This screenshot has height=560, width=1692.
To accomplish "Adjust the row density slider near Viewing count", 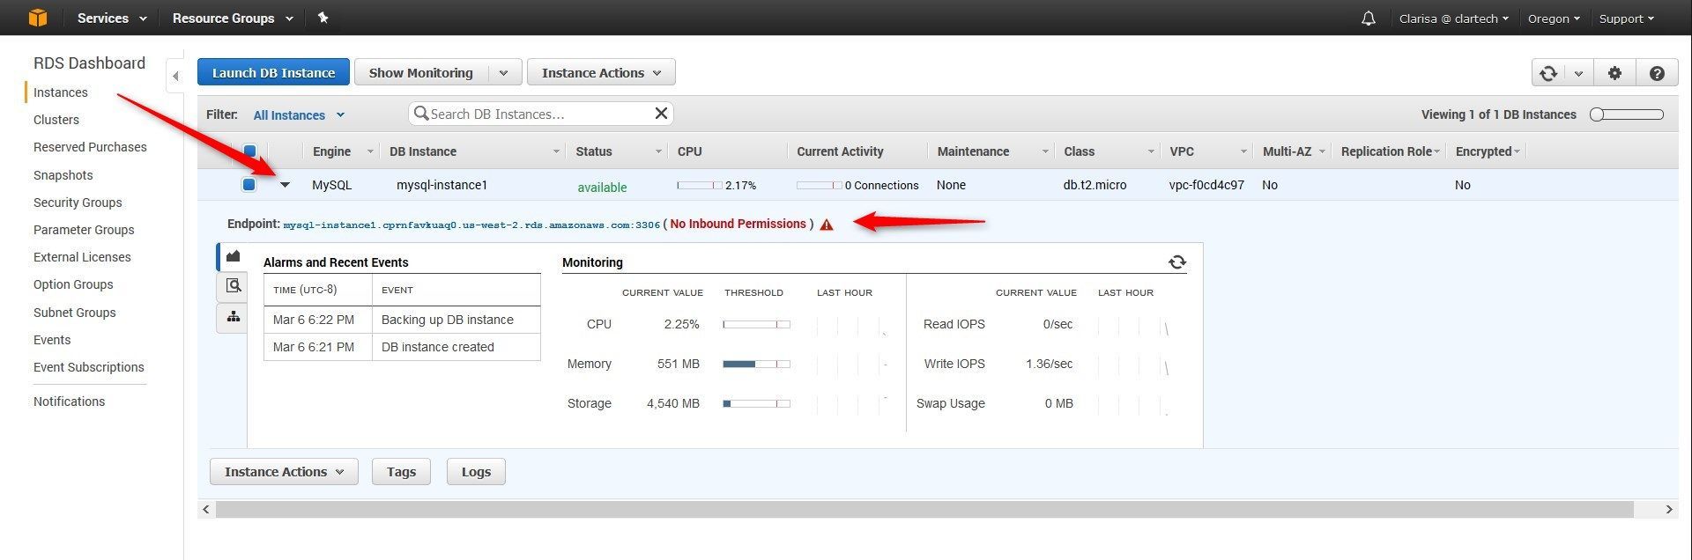I will pos(1628,114).
